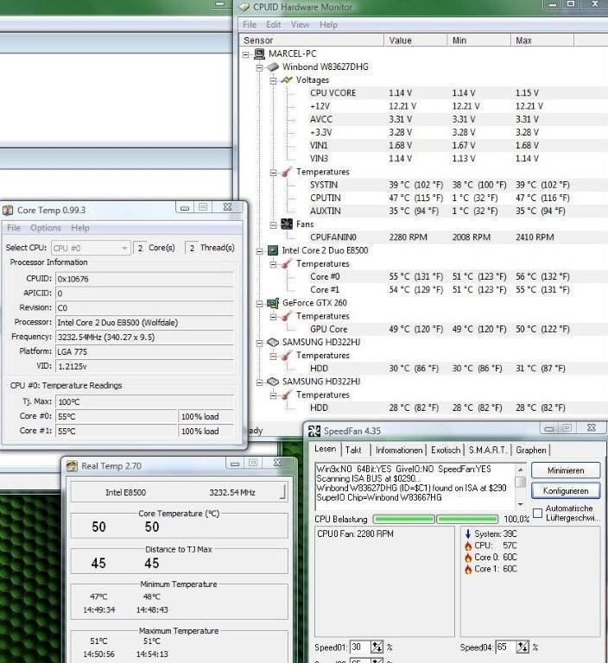Screen dimensions: 608x663
Task: Click the Max column header
Action: [x=542, y=41]
